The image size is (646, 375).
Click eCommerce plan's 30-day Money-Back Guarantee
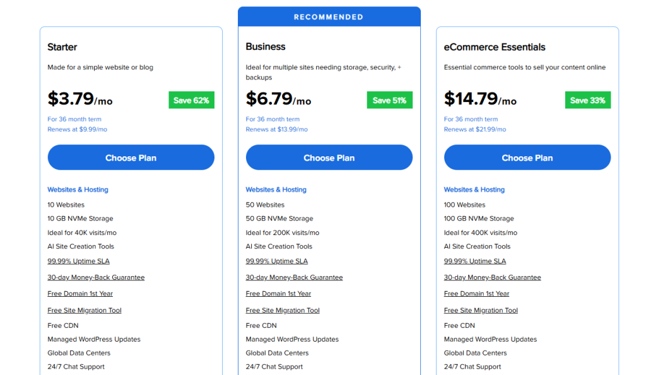click(x=492, y=277)
